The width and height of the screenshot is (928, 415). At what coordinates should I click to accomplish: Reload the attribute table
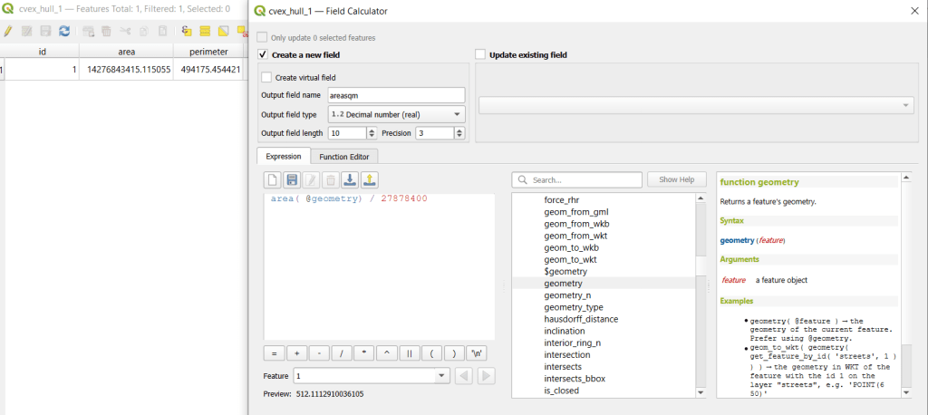(64, 31)
